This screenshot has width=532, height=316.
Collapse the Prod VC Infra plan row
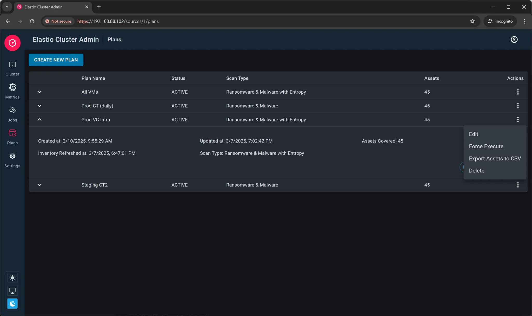pos(39,120)
